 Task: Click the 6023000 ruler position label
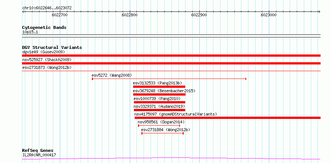pos(269,15)
